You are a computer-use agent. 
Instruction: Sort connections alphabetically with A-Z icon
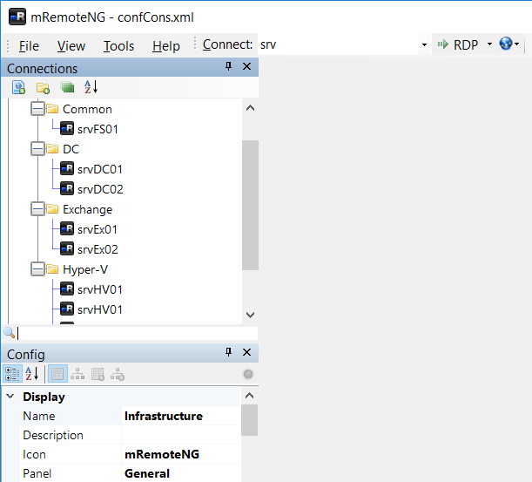pos(91,87)
